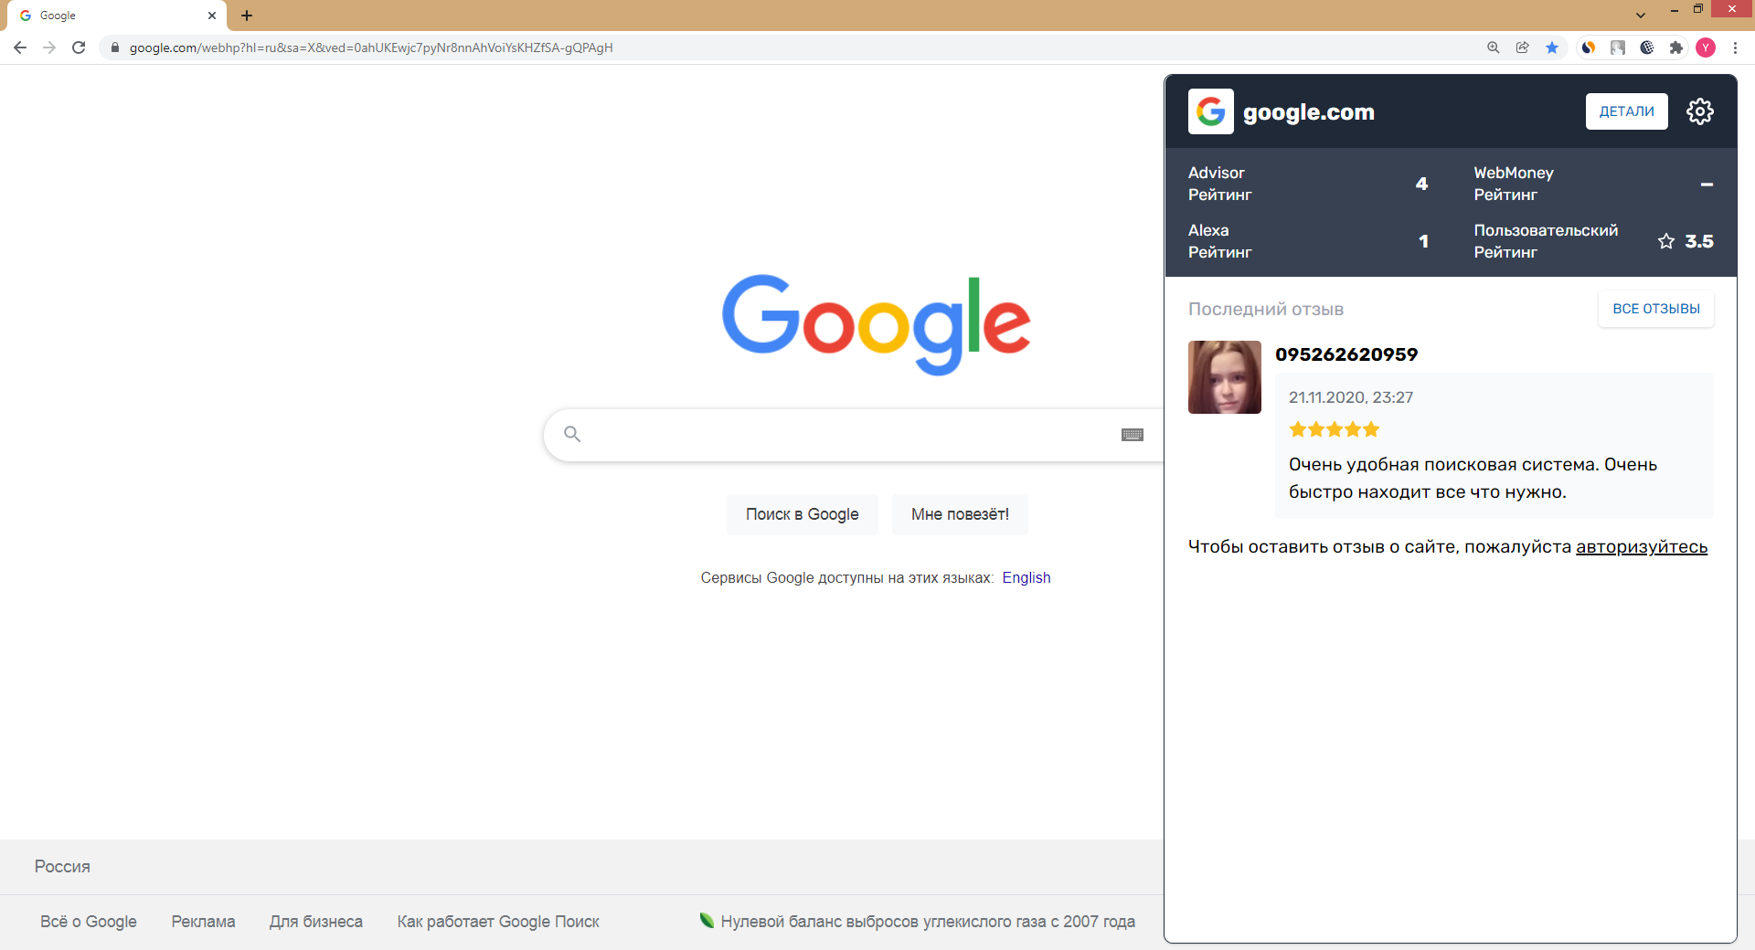Viewport: 1755px width, 950px height.
Task: Click the Google logo on page
Action: (x=877, y=324)
